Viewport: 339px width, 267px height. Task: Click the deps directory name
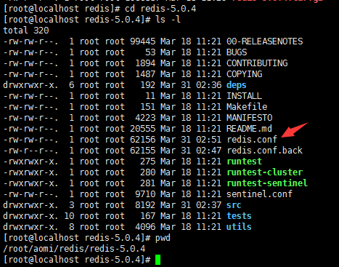coord(237,85)
